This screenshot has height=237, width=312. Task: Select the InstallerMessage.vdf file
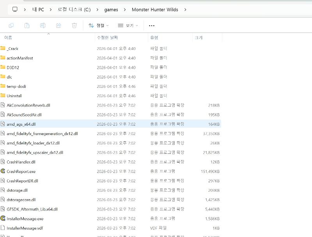25,228
